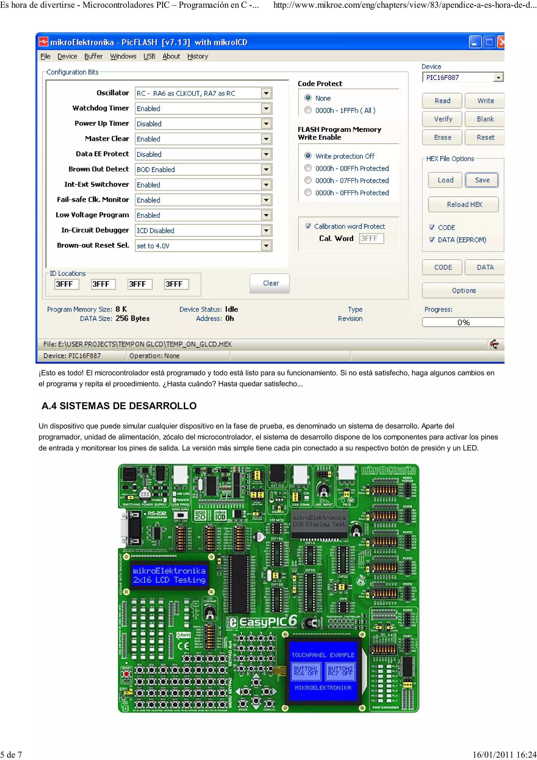
Task: Click the Read button
Action: tap(442, 101)
